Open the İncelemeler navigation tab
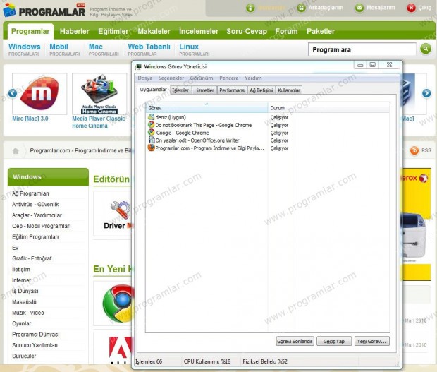 click(x=199, y=31)
